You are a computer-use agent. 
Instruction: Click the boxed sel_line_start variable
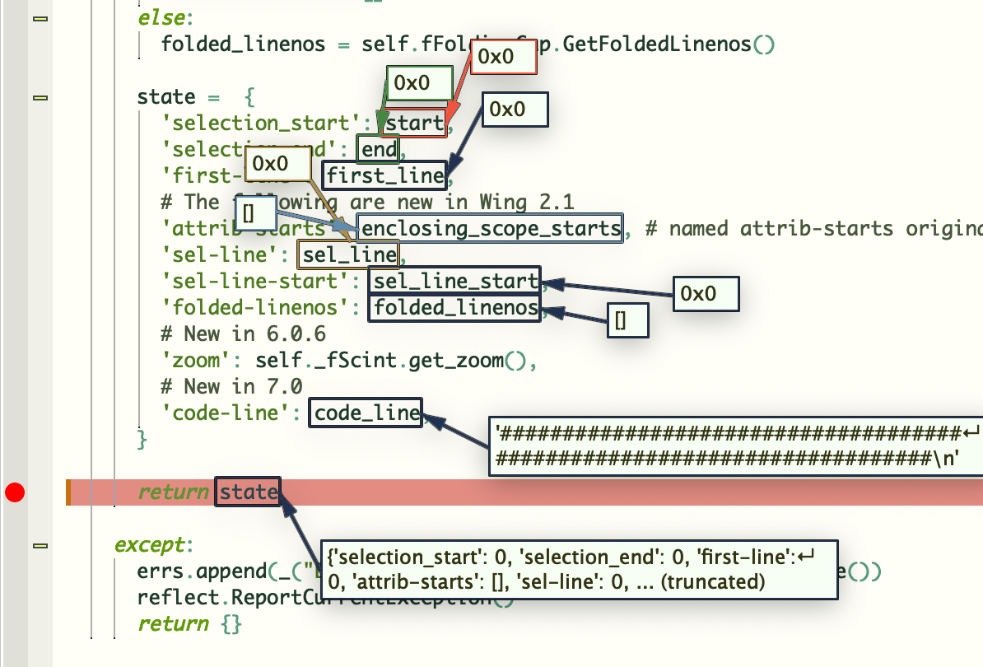coord(454,281)
